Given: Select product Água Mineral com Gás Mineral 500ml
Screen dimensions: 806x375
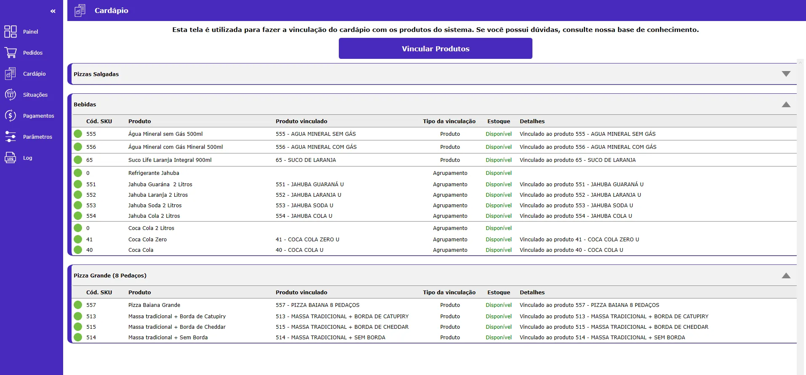Looking at the screenshot, I should 176,147.
